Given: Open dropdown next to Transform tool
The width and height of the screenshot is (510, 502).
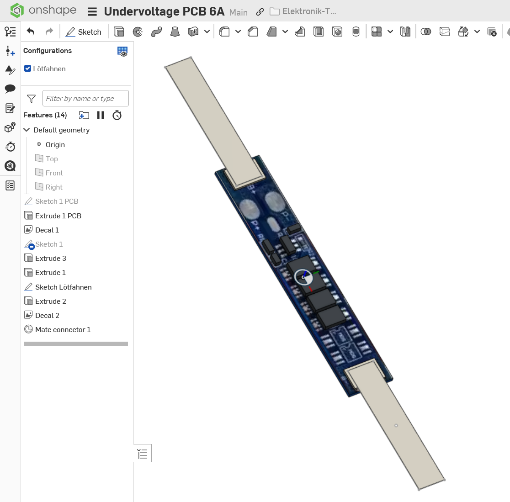Looking at the screenshot, I should pos(477,32).
